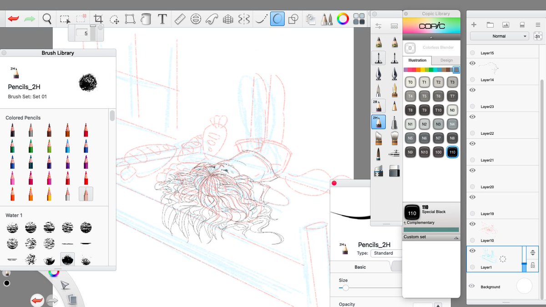This screenshot has width=546, height=307.
Task: Select the Basic tab in brush properties
Action: (360, 267)
